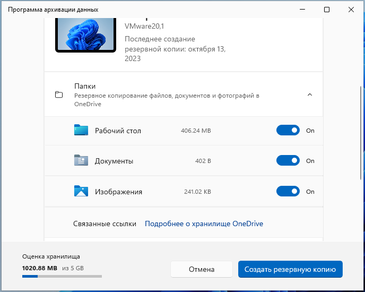Viewport: 365px width, 292px height.
Task: Open link Подробнее о хранилище OneDrive
Action: 204,224
